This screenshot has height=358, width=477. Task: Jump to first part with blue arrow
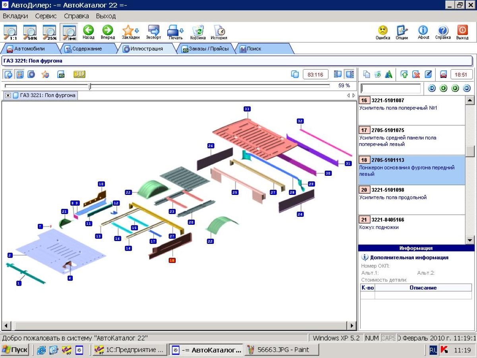pos(432,88)
